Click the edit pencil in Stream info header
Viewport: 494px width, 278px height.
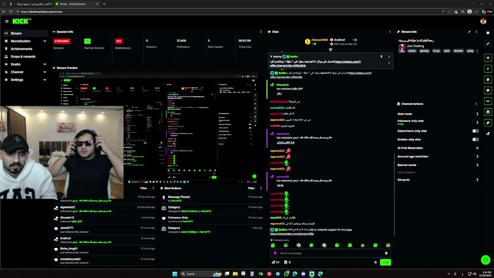(469, 32)
